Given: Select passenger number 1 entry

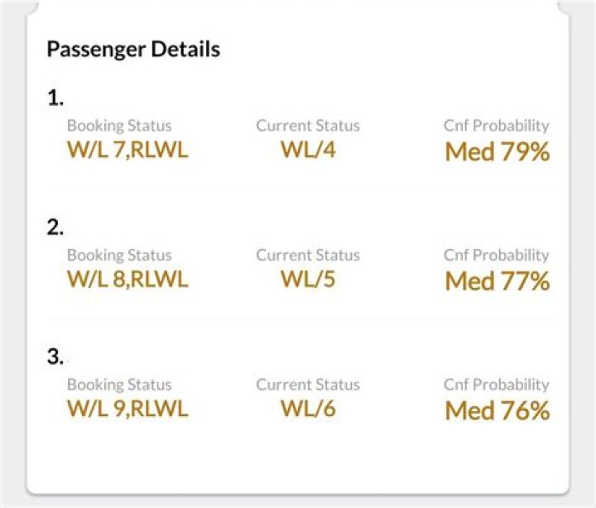Looking at the screenshot, I should (x=55, y=98).
